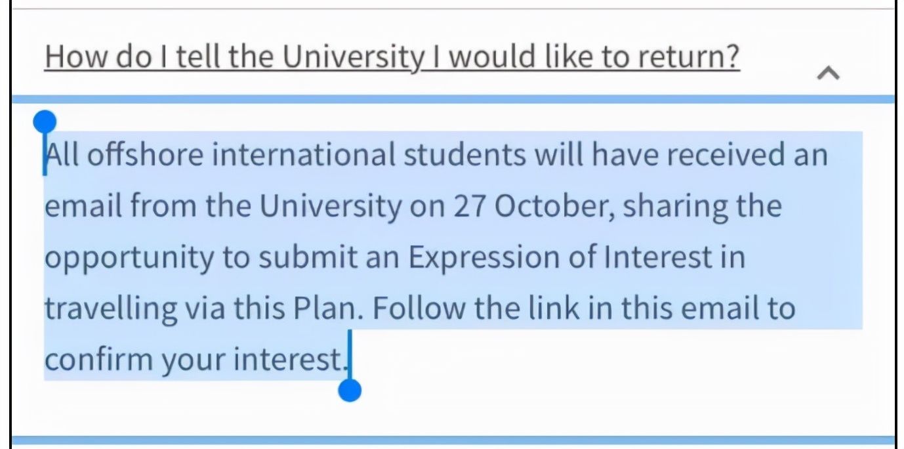Tap the selection end handle after 'interest.'
Screen dimensions: 904x449
coord(350,391)
